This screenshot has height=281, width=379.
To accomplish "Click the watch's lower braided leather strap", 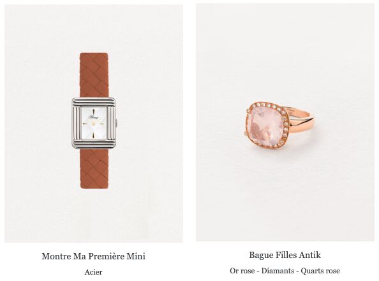I will (94, 168).
